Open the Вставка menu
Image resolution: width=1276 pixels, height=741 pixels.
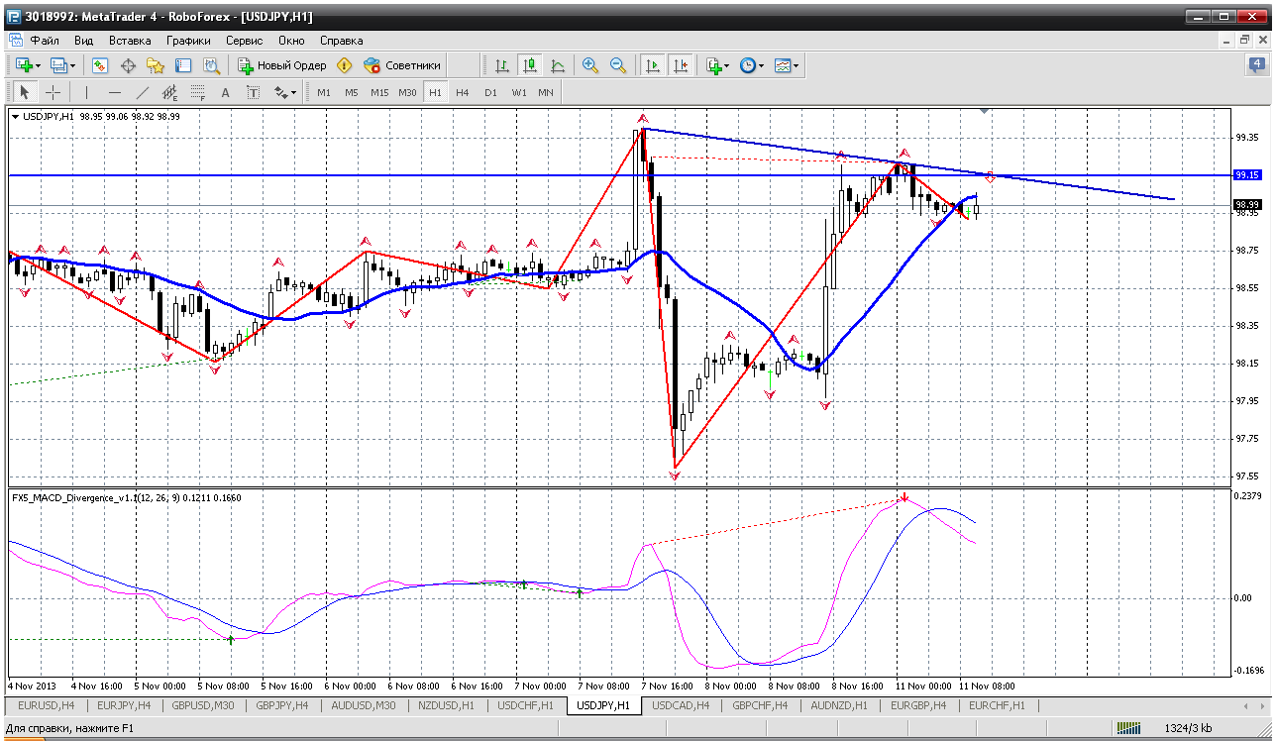pyautogui.click(x=130, y=41)
